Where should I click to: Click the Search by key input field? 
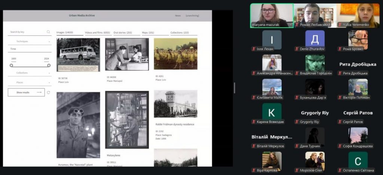(x=27, y=32)
